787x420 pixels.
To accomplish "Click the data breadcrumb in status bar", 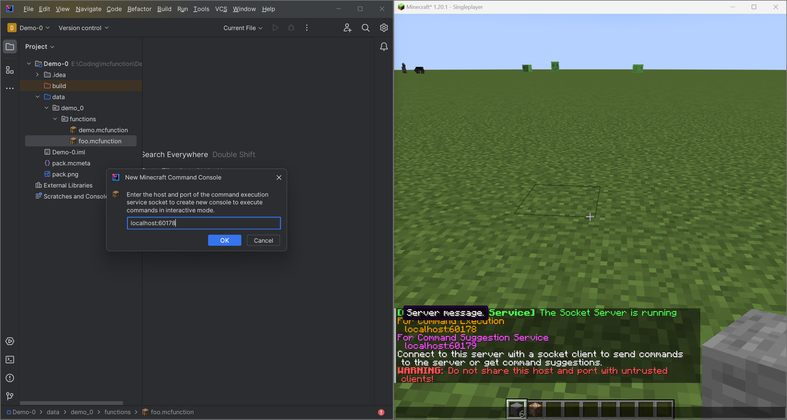I will coord(53,412).
